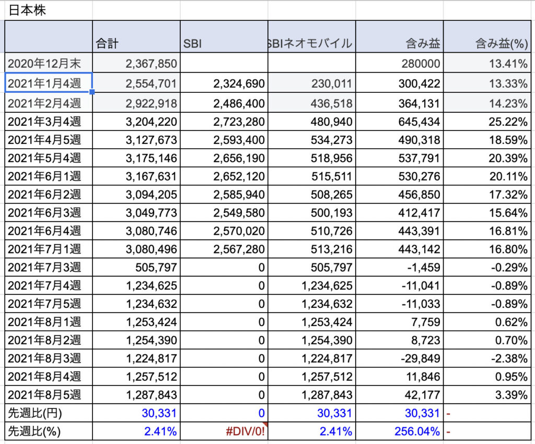Select the 25.22% cell
Viewport: 535px width, 444px height.
tap(487, 122)
